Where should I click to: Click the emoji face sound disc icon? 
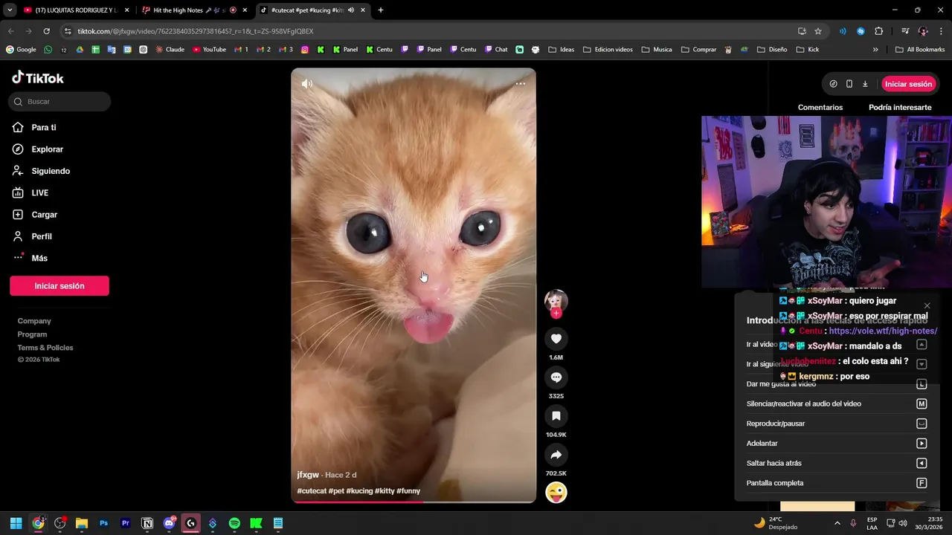pyautogui.click(x=556, y=492)
